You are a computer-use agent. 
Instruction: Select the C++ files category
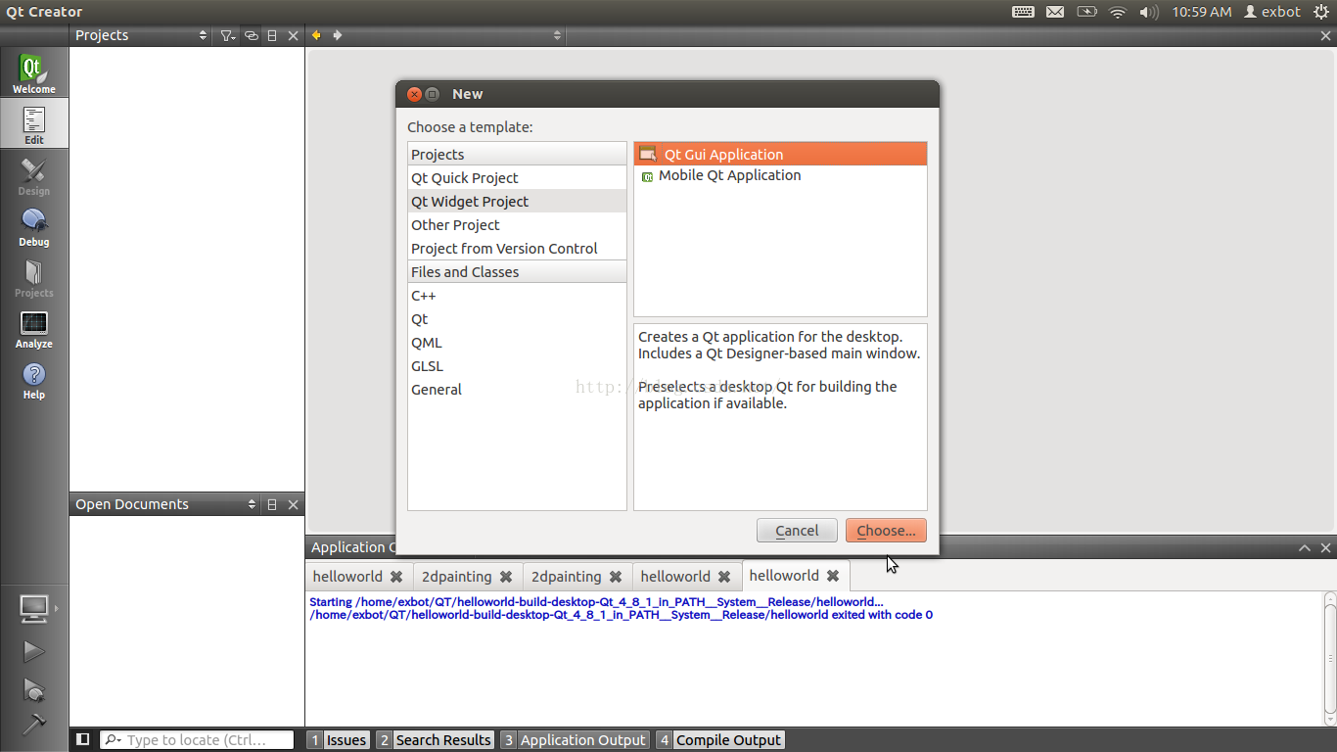(517, 296)
